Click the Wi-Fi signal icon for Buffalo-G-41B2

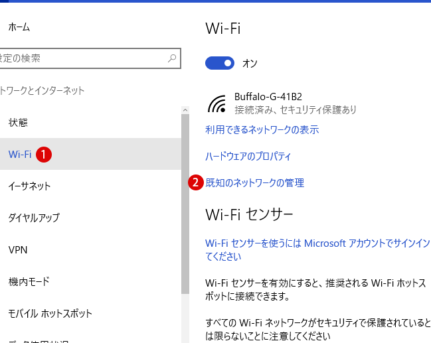(x=217, y=103)
